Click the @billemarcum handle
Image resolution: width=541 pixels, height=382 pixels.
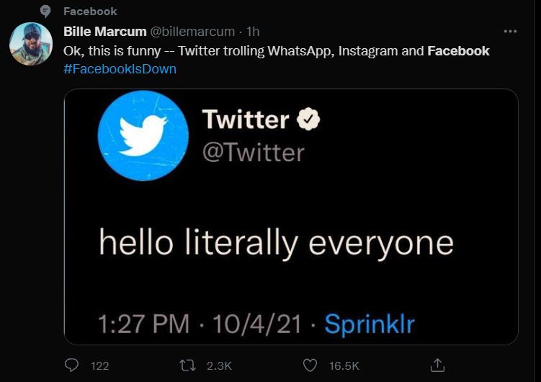coord(192,32)
